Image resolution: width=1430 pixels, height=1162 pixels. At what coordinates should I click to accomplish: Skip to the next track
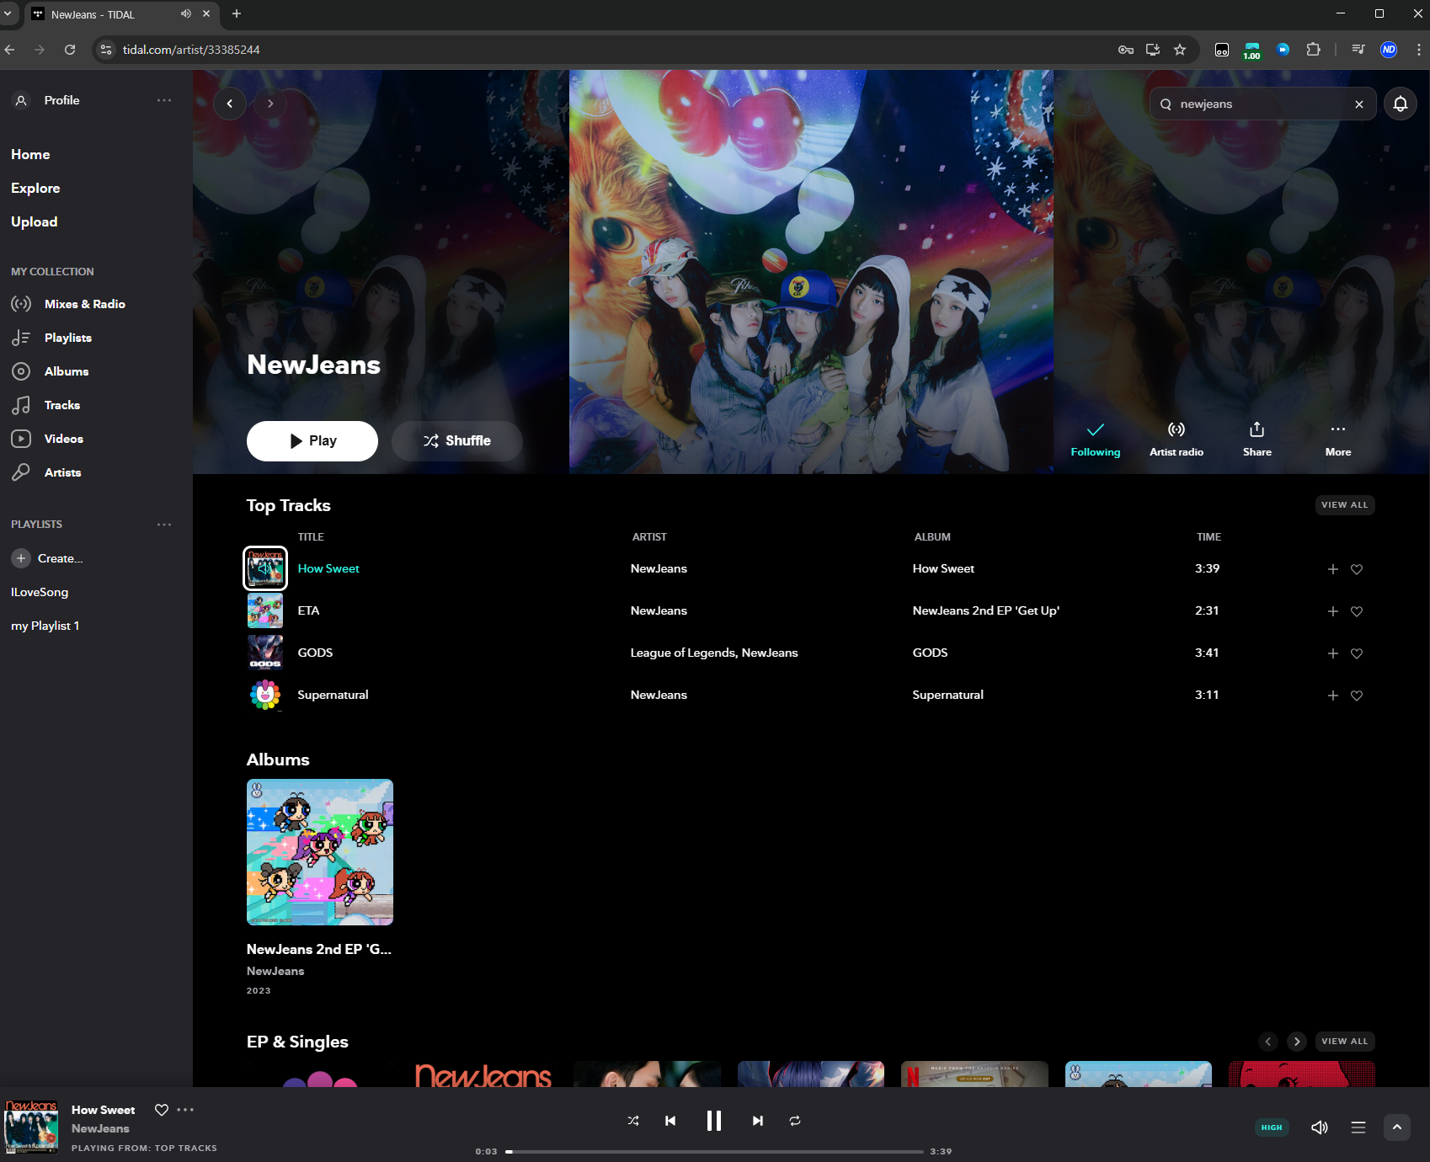pyautogui.click(x=758, y=1121)
